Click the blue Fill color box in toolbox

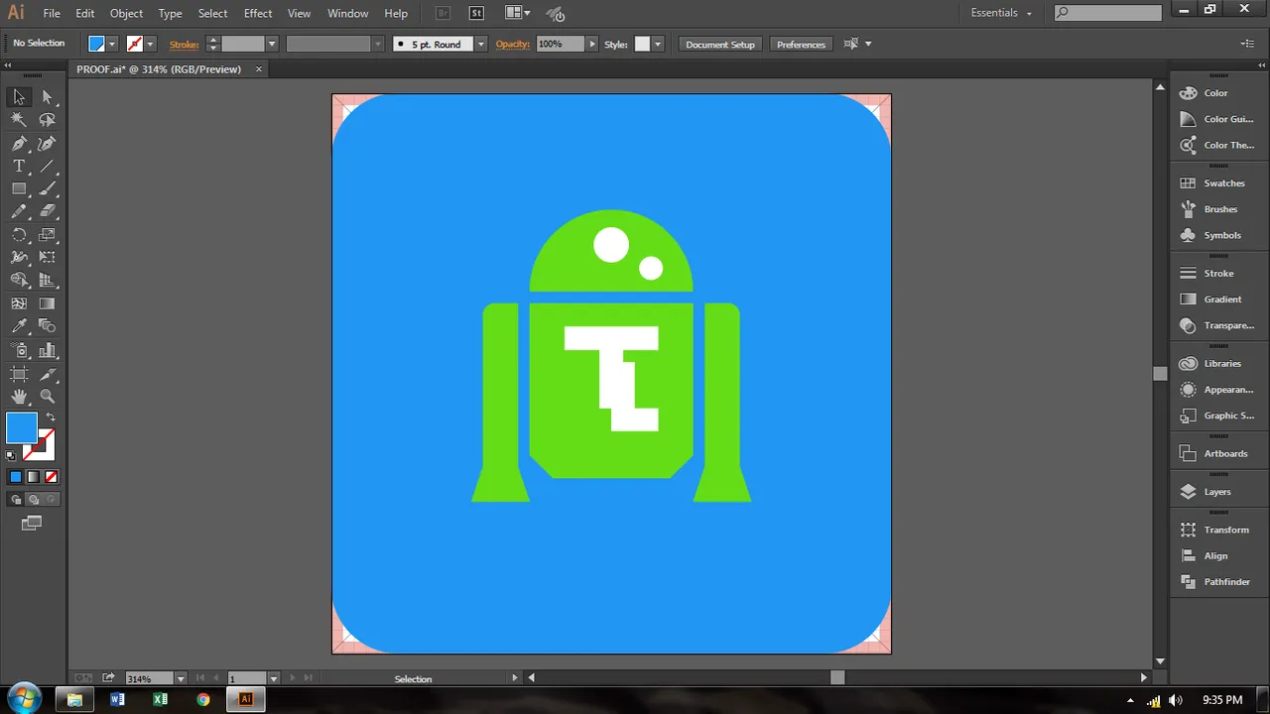point(21,427)
